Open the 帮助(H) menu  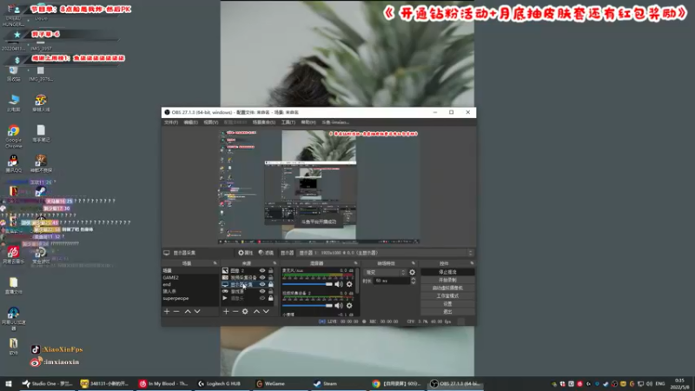(x=308, y=123)
